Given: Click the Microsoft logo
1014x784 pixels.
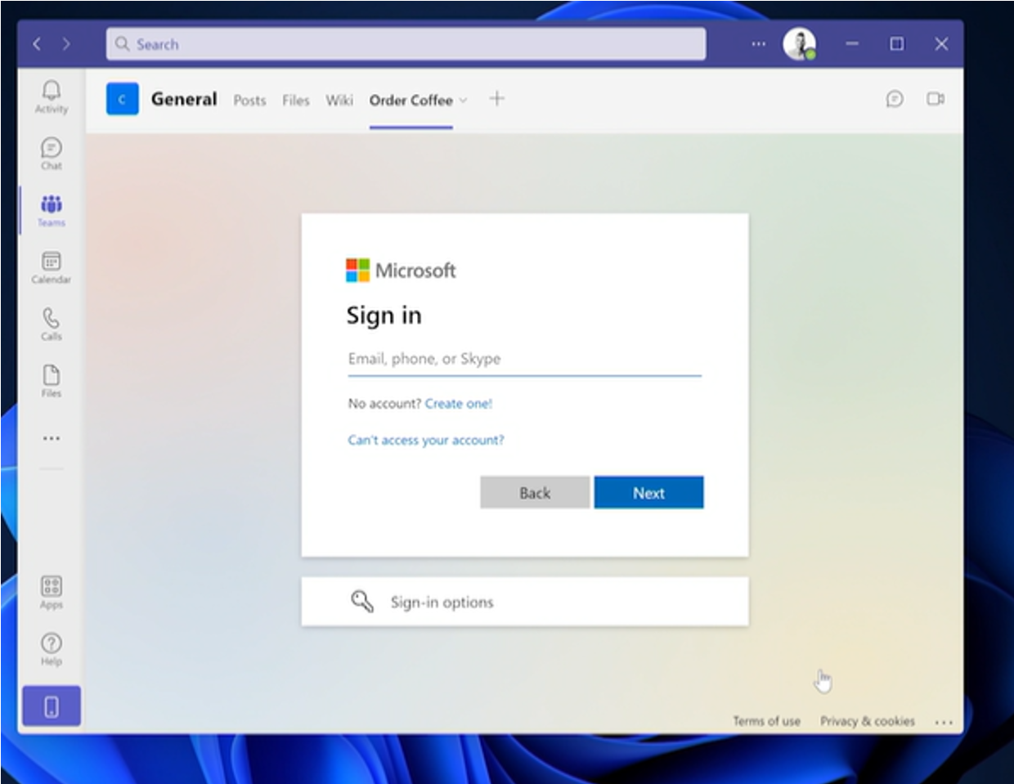Looking at the screenshot, I should point(401,270).
